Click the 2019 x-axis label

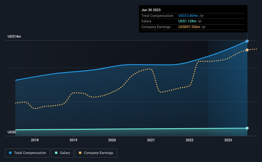[x=73, y=140]
